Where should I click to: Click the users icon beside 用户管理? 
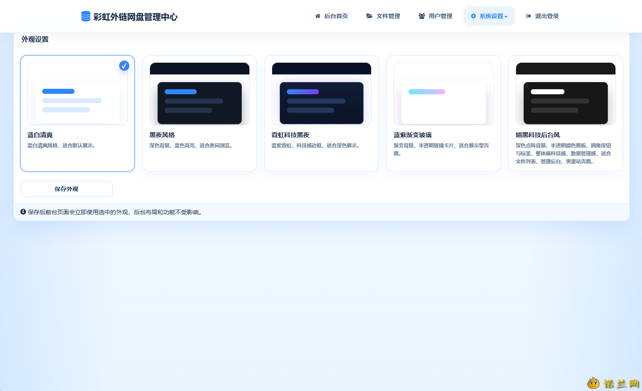pyautogui.click(x=422, y=16)
